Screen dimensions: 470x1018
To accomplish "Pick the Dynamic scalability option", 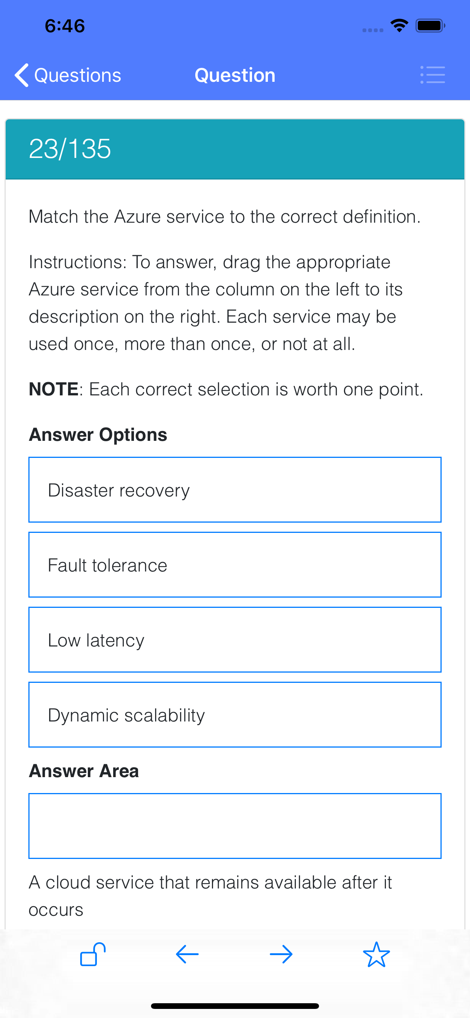I will point(235,715).
